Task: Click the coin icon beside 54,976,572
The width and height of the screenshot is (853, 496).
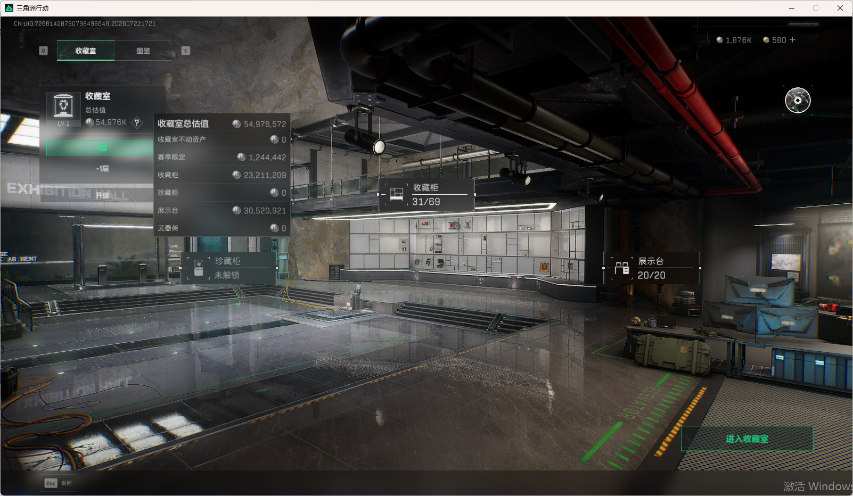Action: pos(236,123)
